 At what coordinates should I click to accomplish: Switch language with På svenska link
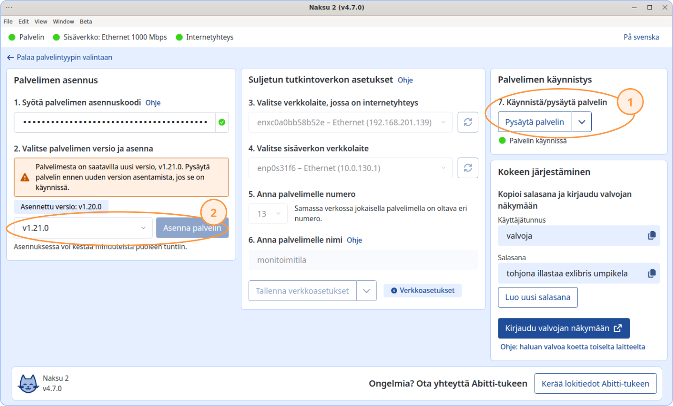641,37
